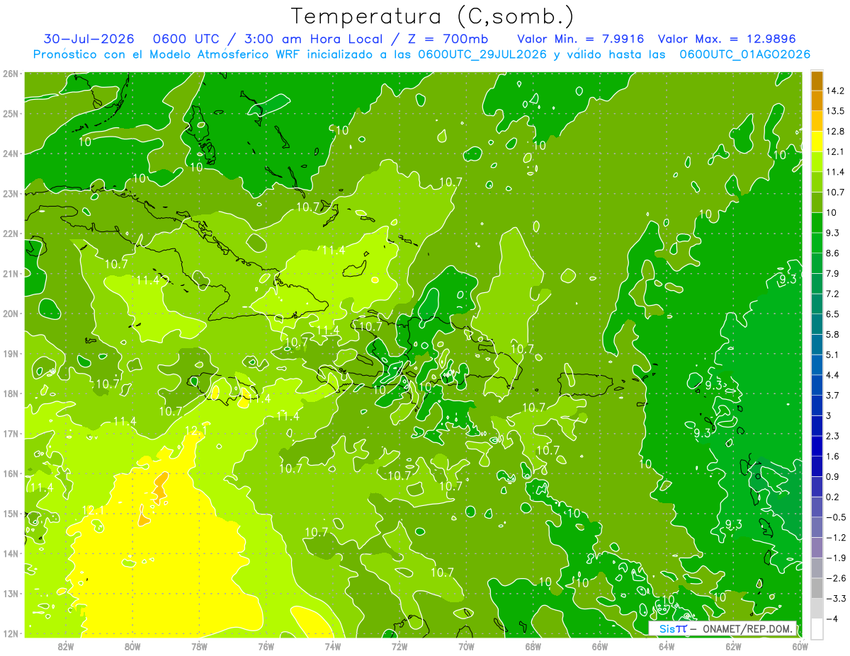This screenshot has height=656, width=850.
Task: Click the "26N" latitude axis label
Action: 10,73
